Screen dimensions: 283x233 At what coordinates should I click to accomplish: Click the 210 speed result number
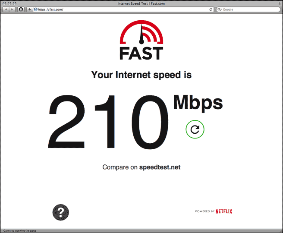click(x=108, y=122)
